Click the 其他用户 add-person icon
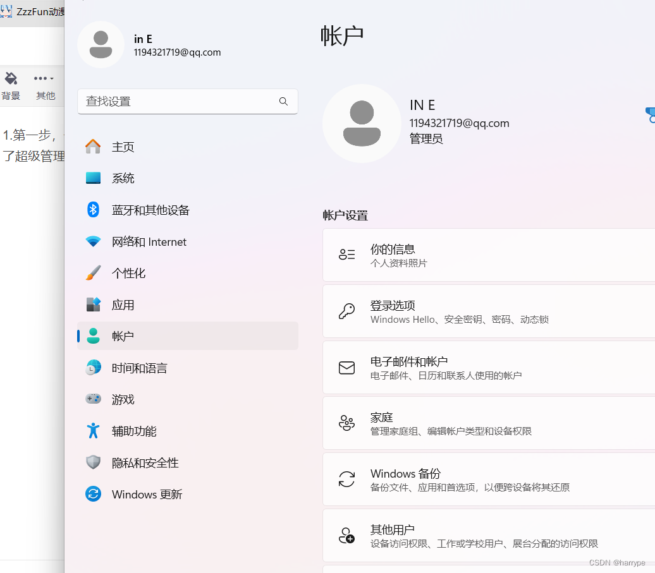The image size is (655, 573). 346,536
